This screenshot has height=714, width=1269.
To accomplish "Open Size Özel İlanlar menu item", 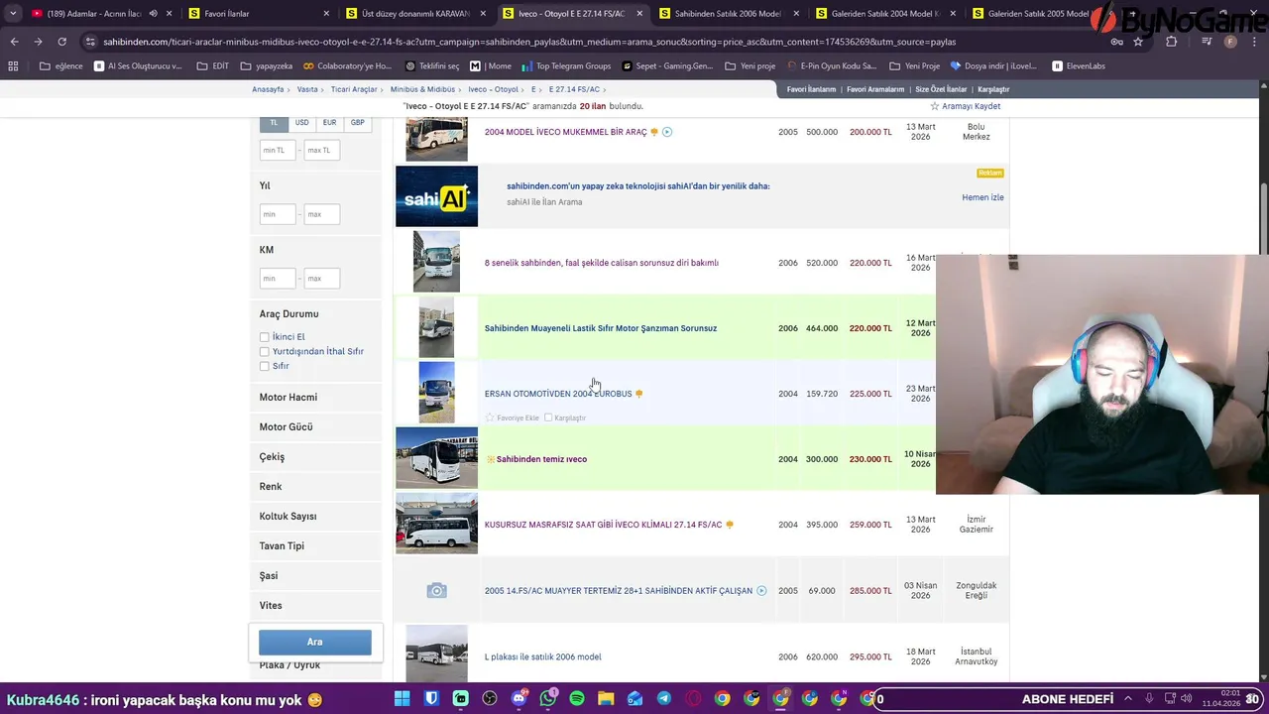I will point(941,89).
